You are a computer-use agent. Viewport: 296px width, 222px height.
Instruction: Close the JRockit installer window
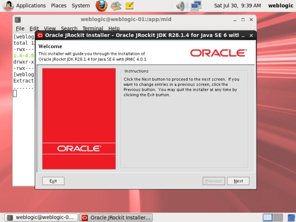(251, 36)
